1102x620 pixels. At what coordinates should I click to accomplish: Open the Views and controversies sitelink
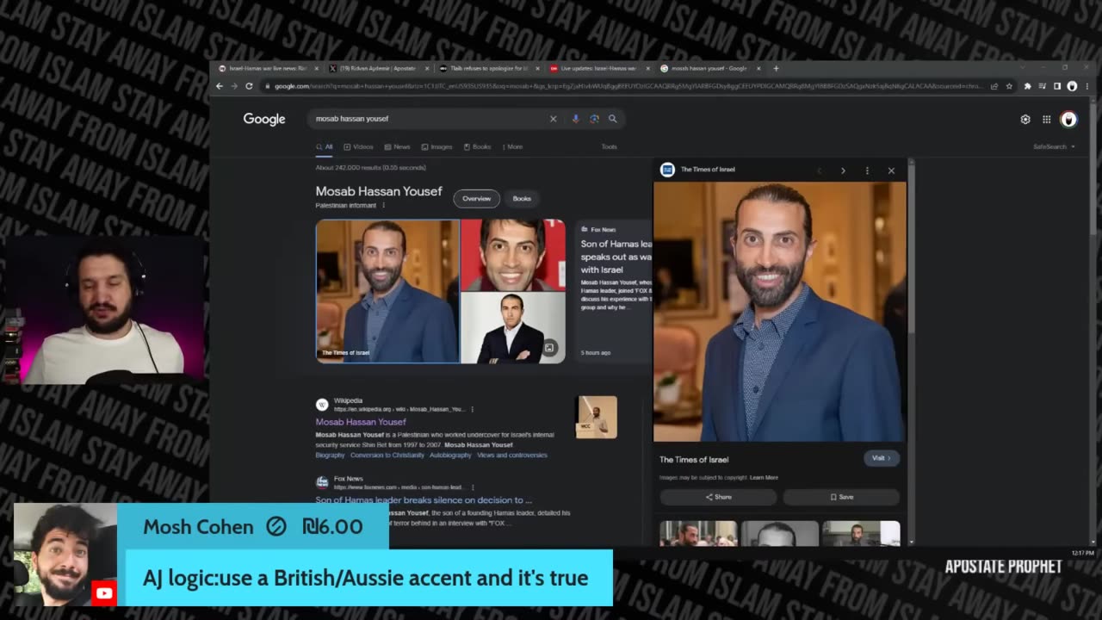pyautogui.click(x=512, y=456)
